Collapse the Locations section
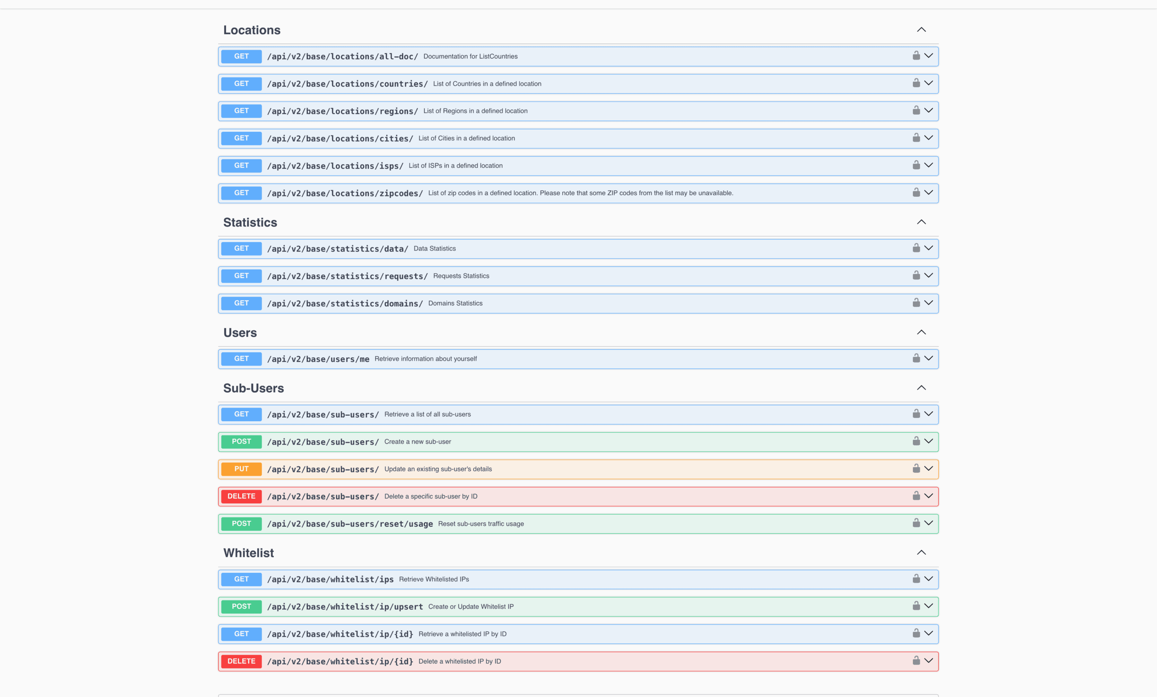The width and height of the screenshot is (1157, 697). pyautogui.click(x=921, y=29)
